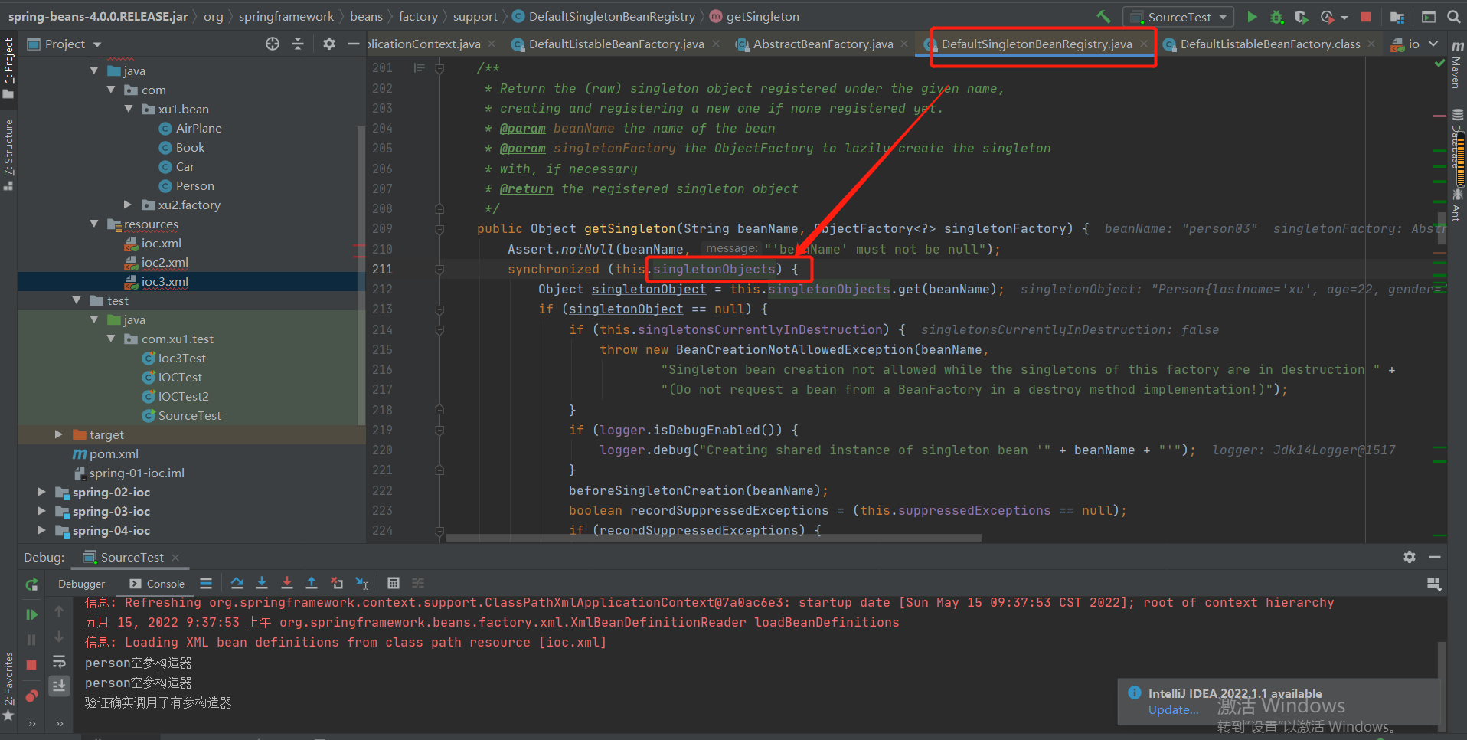This screenshot has width=1467, height=740.
Task: Click the Build project hammer icon
Action: (1103, 16)
